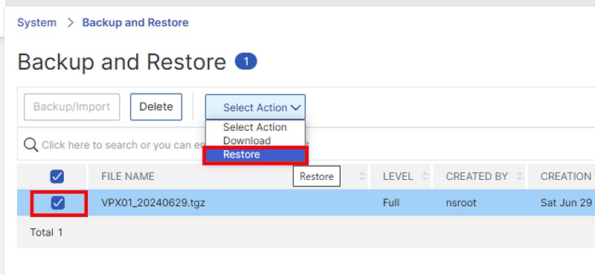Image resolution: width=595 pixels, height=275 pixels.
Task: Click the LEVEL column sort arrows
Action: click(425, 176)
